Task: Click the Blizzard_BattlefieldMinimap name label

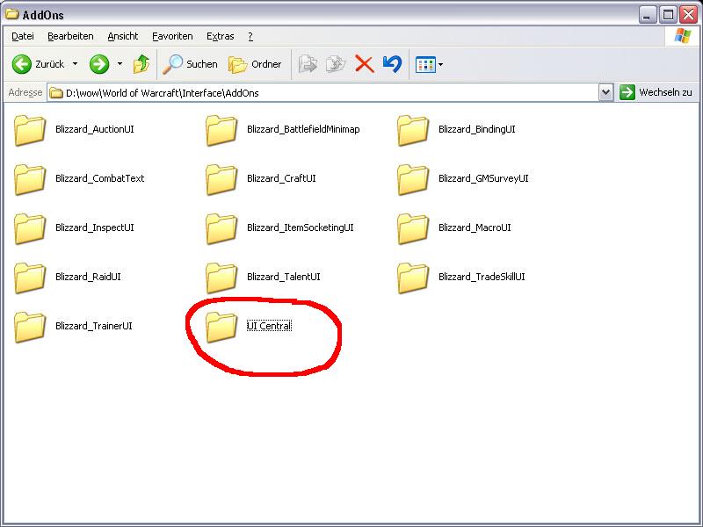Action: pyautogui.click(x=303, y=129)
